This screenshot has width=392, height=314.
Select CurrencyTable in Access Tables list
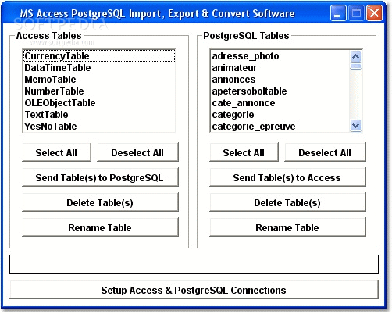coord(99,56)
